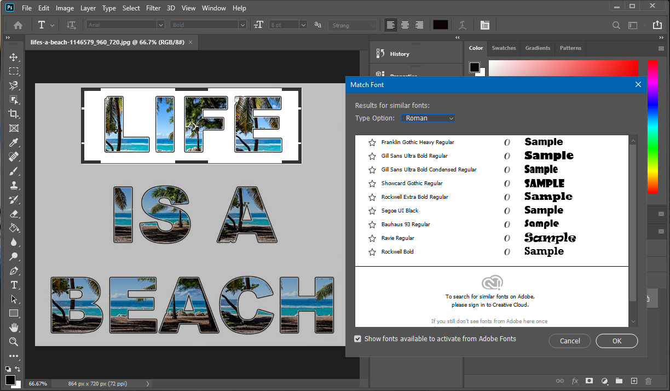Open the Layer menu
This screenshot has height=391, width=670.
pyautogui.click(x=88, y=8)
